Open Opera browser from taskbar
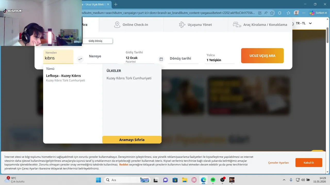 [x=194, y=180]
